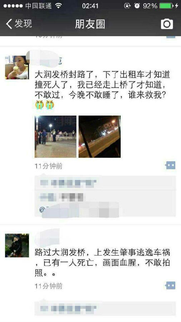Tap the rotation lock status icon

click(127, 6)
